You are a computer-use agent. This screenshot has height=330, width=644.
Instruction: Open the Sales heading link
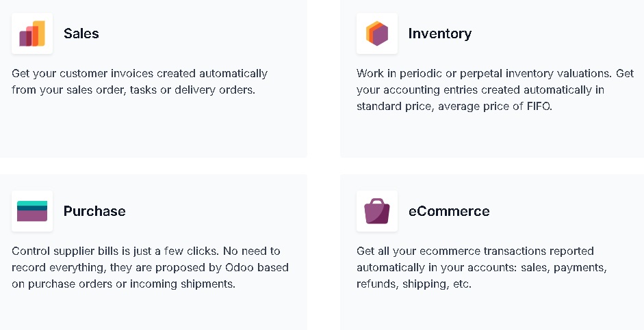pos(81,33)
